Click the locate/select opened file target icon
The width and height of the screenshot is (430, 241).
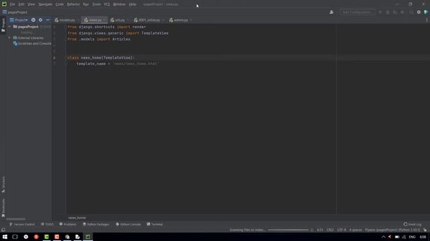pyautogui.click(x=33, y=20)
